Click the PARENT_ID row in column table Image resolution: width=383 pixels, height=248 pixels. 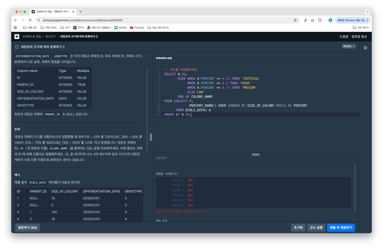53,85
